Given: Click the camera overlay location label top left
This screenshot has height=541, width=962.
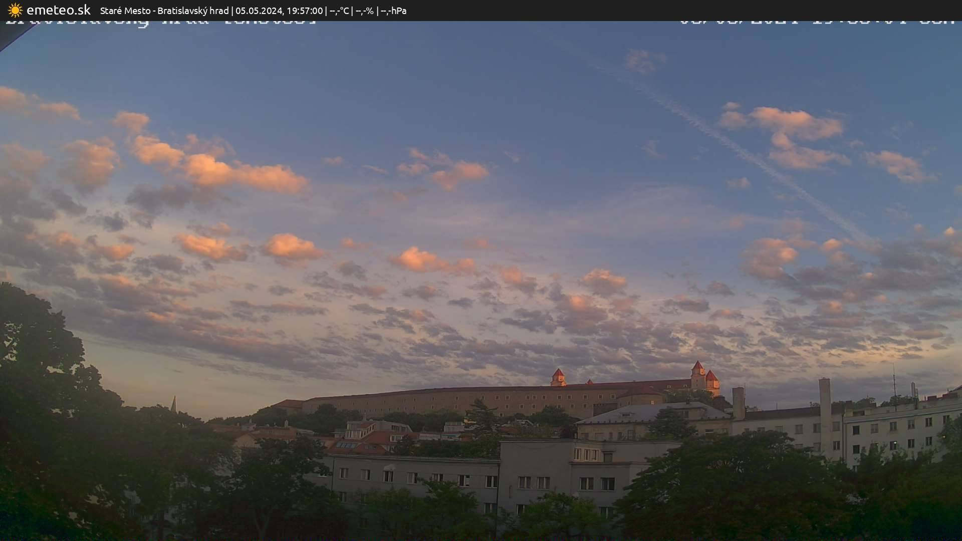Looking at the screenshot, I should point(160,22).
